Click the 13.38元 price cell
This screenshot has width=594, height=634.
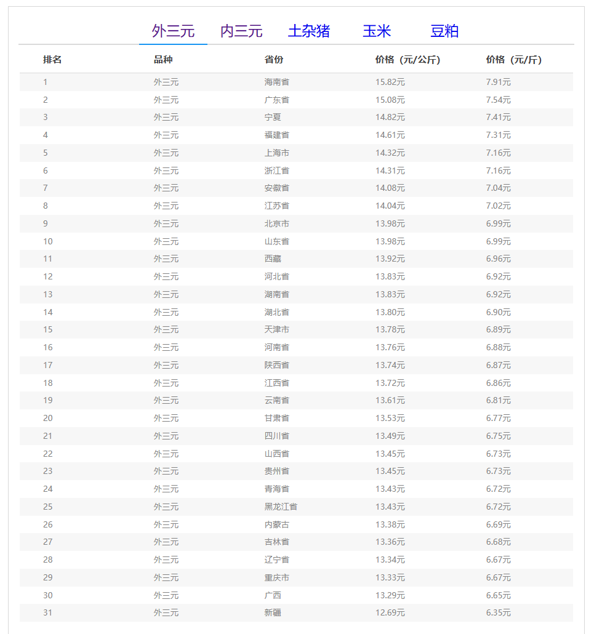tap(390, 524)
